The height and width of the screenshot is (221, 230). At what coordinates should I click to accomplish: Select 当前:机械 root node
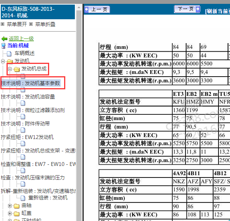point(18,45)
